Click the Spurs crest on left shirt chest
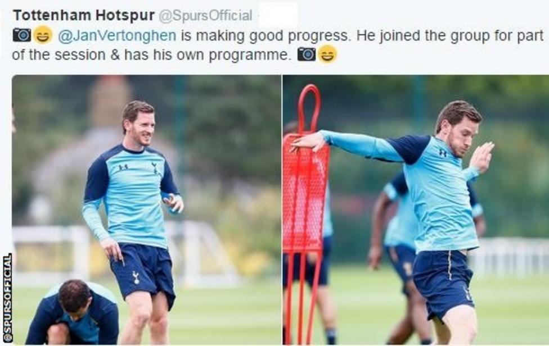The width and height of the screenshot is (549, 346). tap(155, 168)
